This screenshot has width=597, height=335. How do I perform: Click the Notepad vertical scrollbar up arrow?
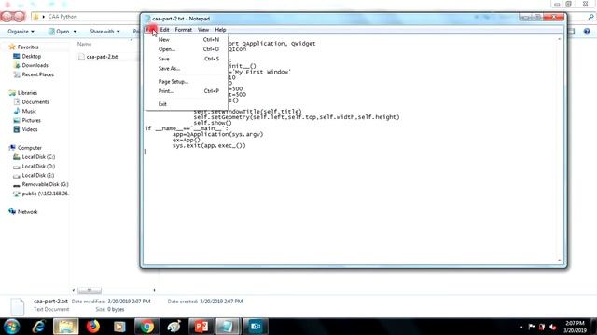pos(560,39)
